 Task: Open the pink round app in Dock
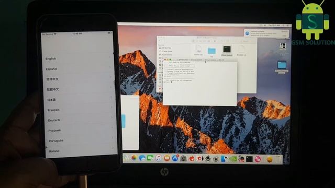point(258,159)
